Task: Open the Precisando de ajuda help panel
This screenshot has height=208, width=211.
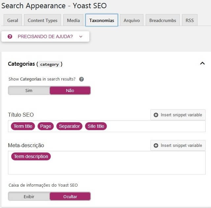Action: (45, 36)
